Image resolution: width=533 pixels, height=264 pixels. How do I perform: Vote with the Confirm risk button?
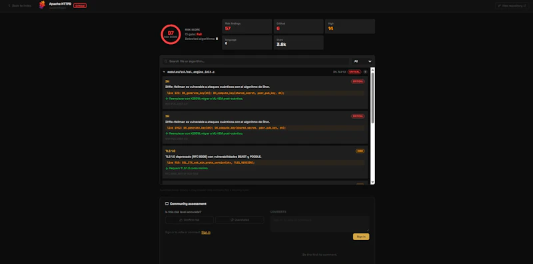189,220
